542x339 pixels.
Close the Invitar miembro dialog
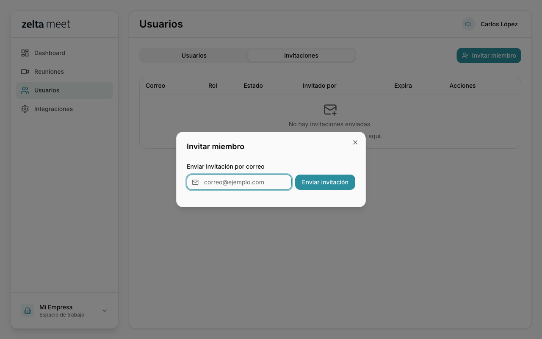355,142
